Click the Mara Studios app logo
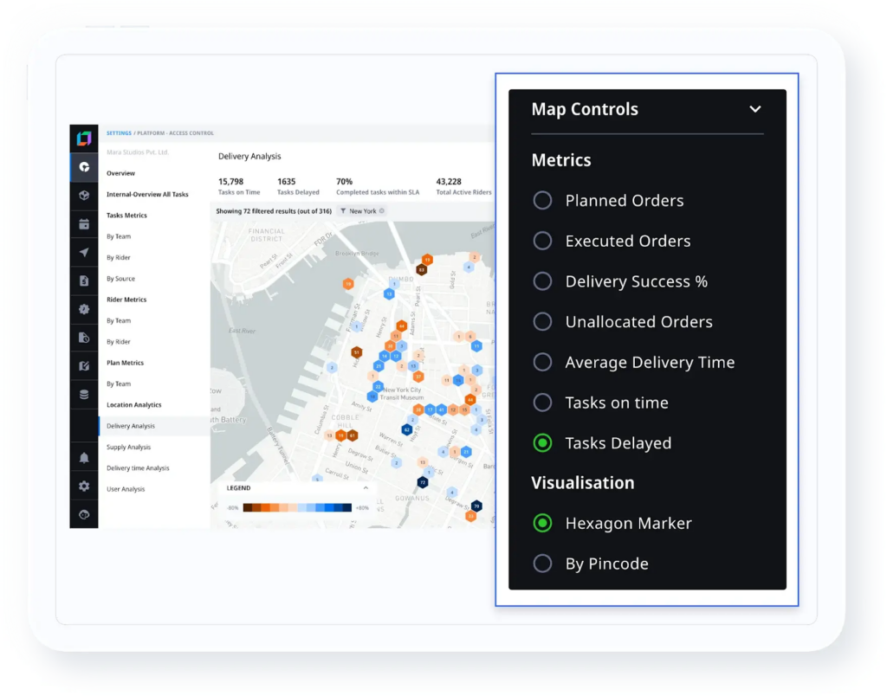The height and width of the screenshot is (696, 887). (84, 139)
